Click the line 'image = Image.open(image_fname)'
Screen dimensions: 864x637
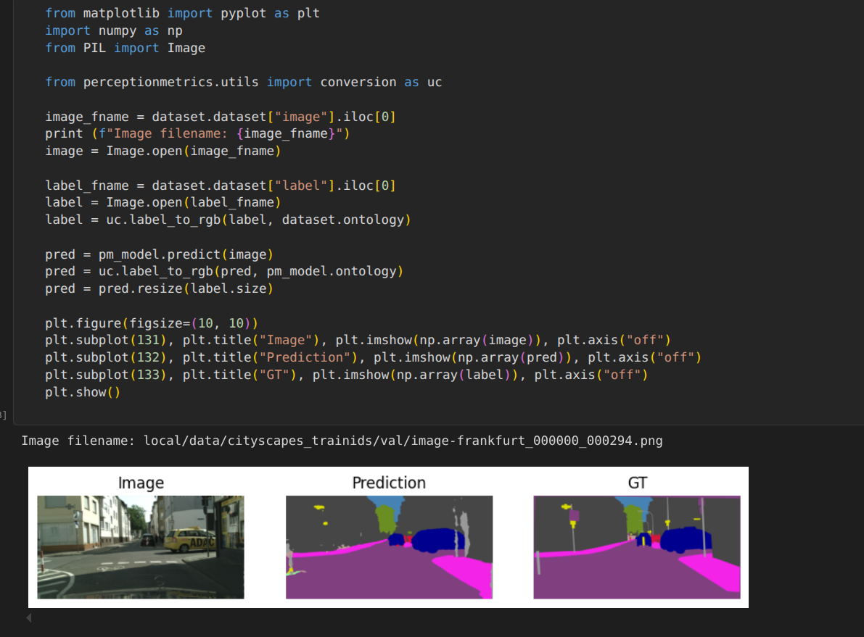163,151
